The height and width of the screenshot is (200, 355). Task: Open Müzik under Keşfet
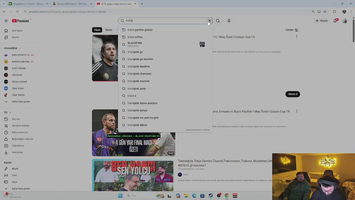click(x=15, y=169)
